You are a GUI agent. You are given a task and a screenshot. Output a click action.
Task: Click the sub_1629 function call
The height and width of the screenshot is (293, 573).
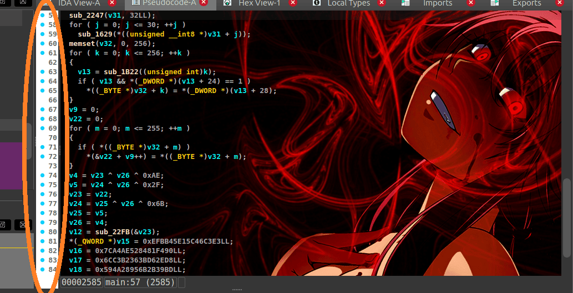(x=95, y=34)
